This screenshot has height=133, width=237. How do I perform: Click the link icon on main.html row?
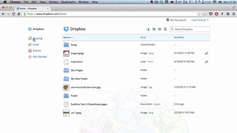click(x=207, y=62)
